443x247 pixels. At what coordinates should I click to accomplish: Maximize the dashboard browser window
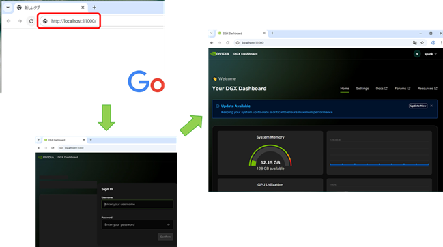point(431,33)
